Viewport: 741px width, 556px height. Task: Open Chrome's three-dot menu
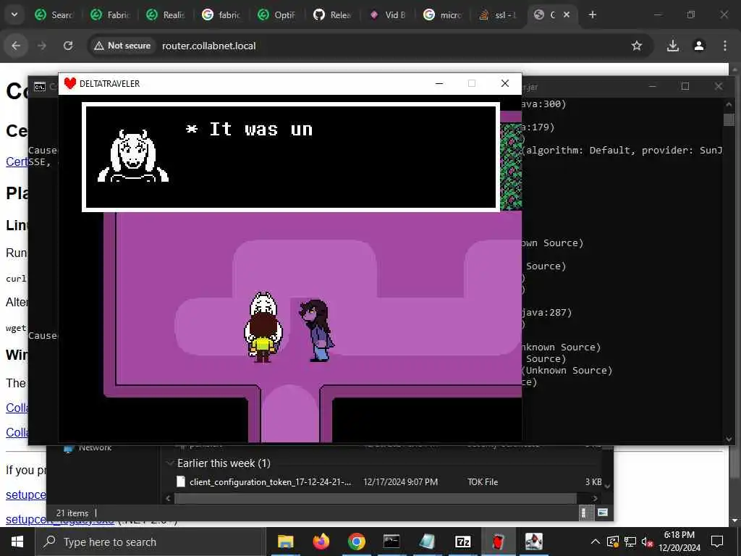click(x=725, y=46)
